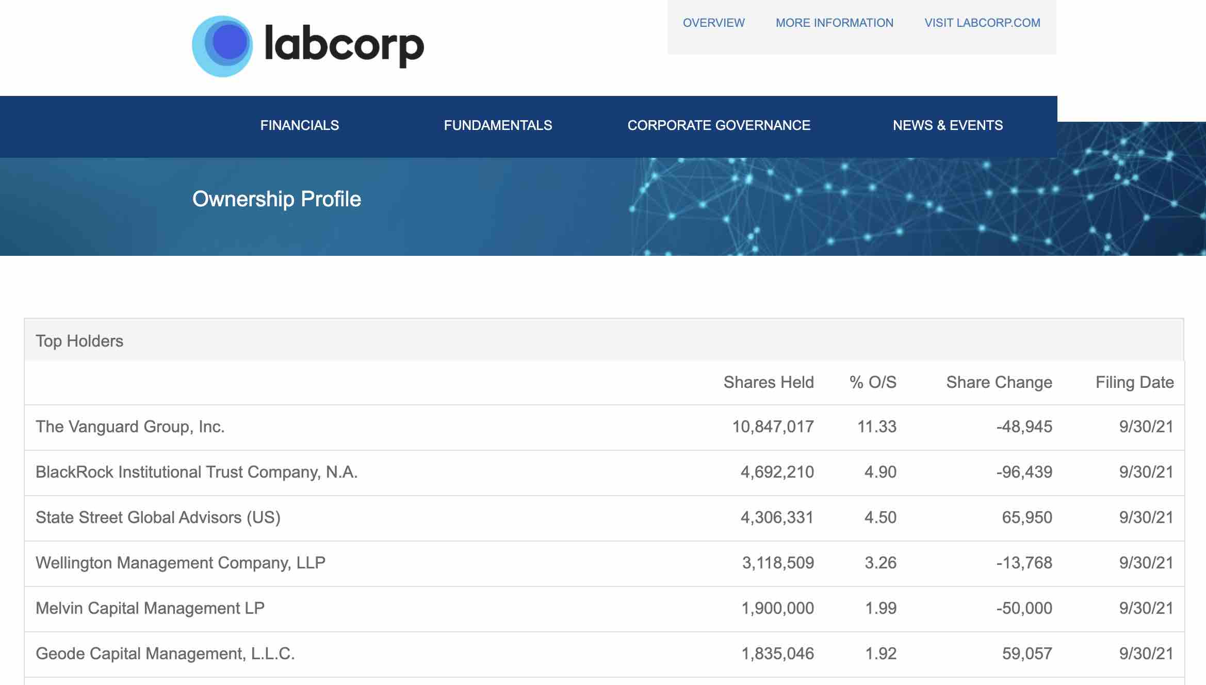Open the Fundamentals menu
Image resolution: width=1206 pixels, height=685 pixels.
[498, 125]
